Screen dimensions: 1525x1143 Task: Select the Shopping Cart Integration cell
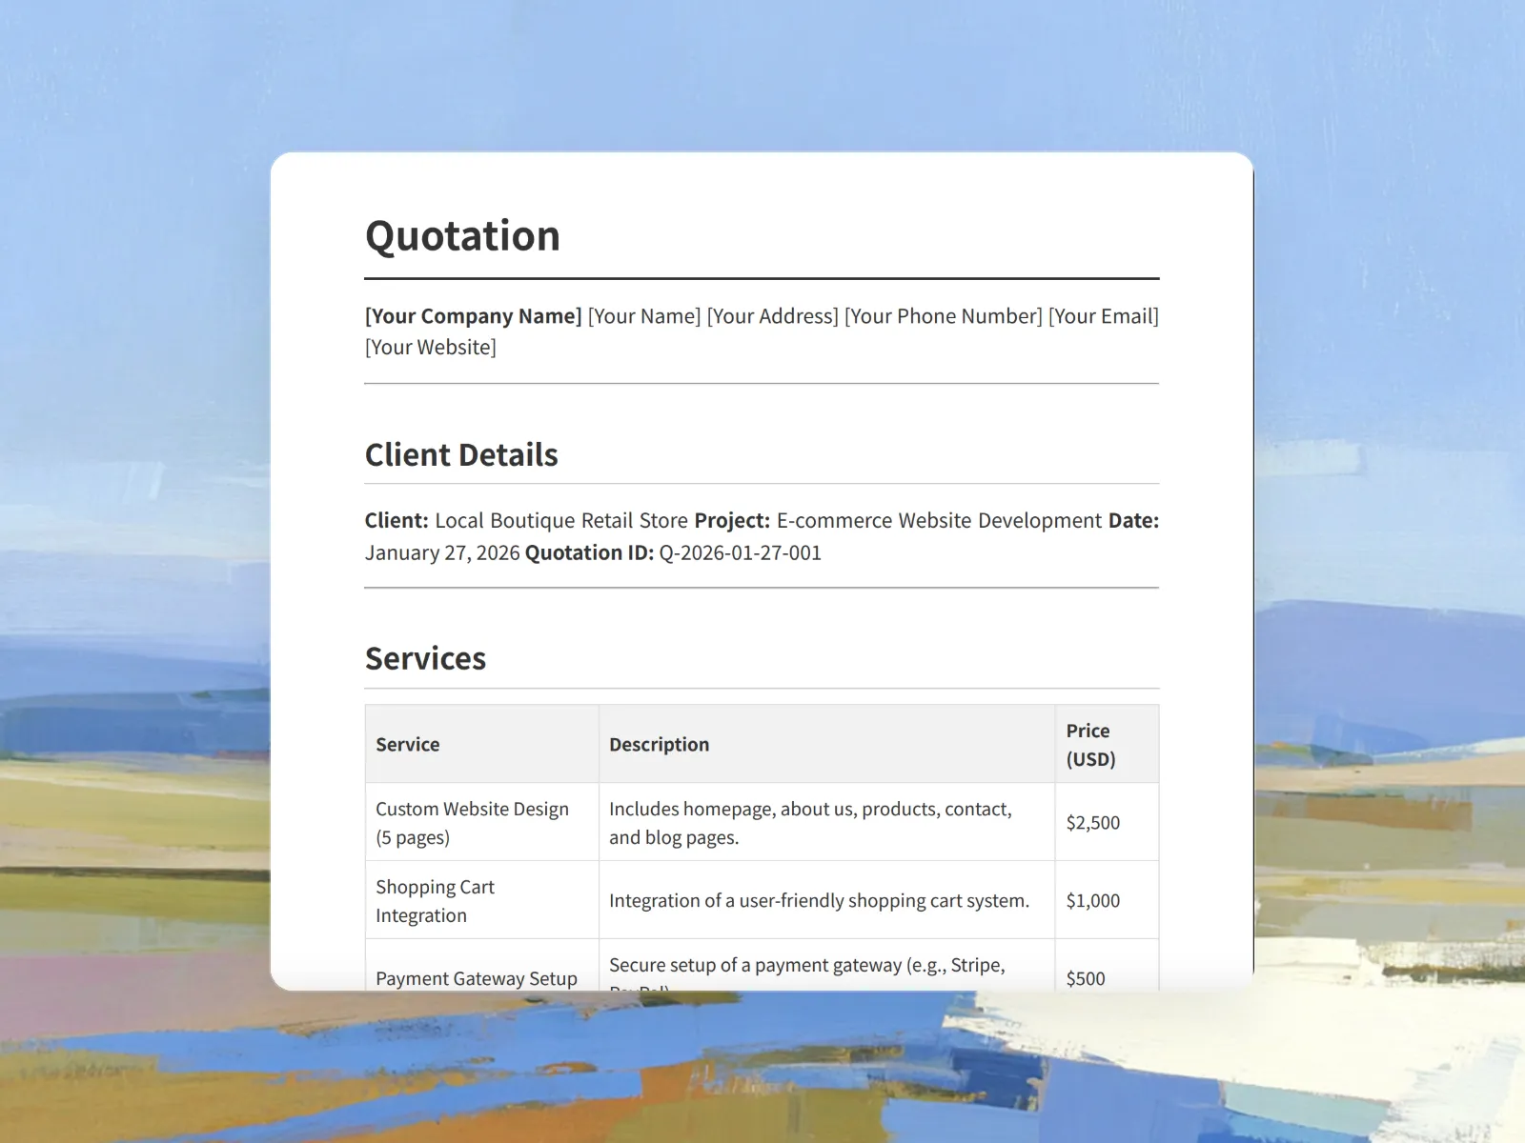click(x=435, y=901)
